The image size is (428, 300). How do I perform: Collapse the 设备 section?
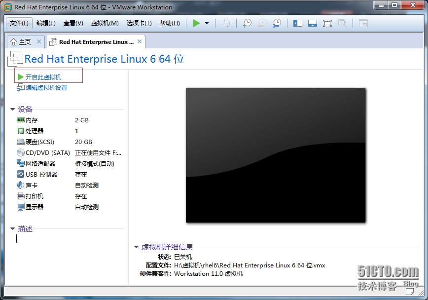click(x=12, y=109)
